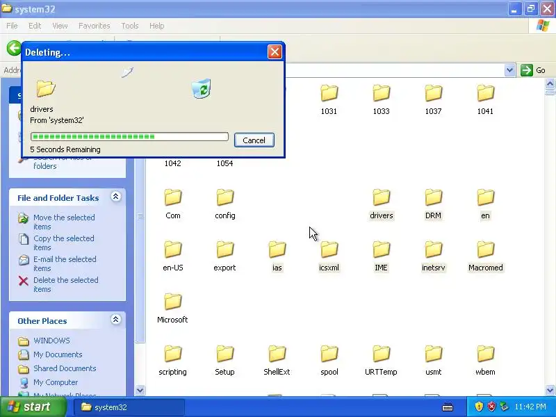Open the Help menu
556x417 pixels.
(157, 26)
